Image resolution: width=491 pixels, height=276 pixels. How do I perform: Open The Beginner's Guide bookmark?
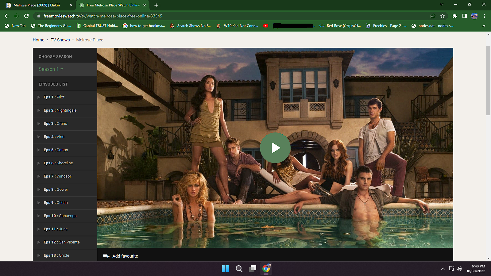point(51,26)
